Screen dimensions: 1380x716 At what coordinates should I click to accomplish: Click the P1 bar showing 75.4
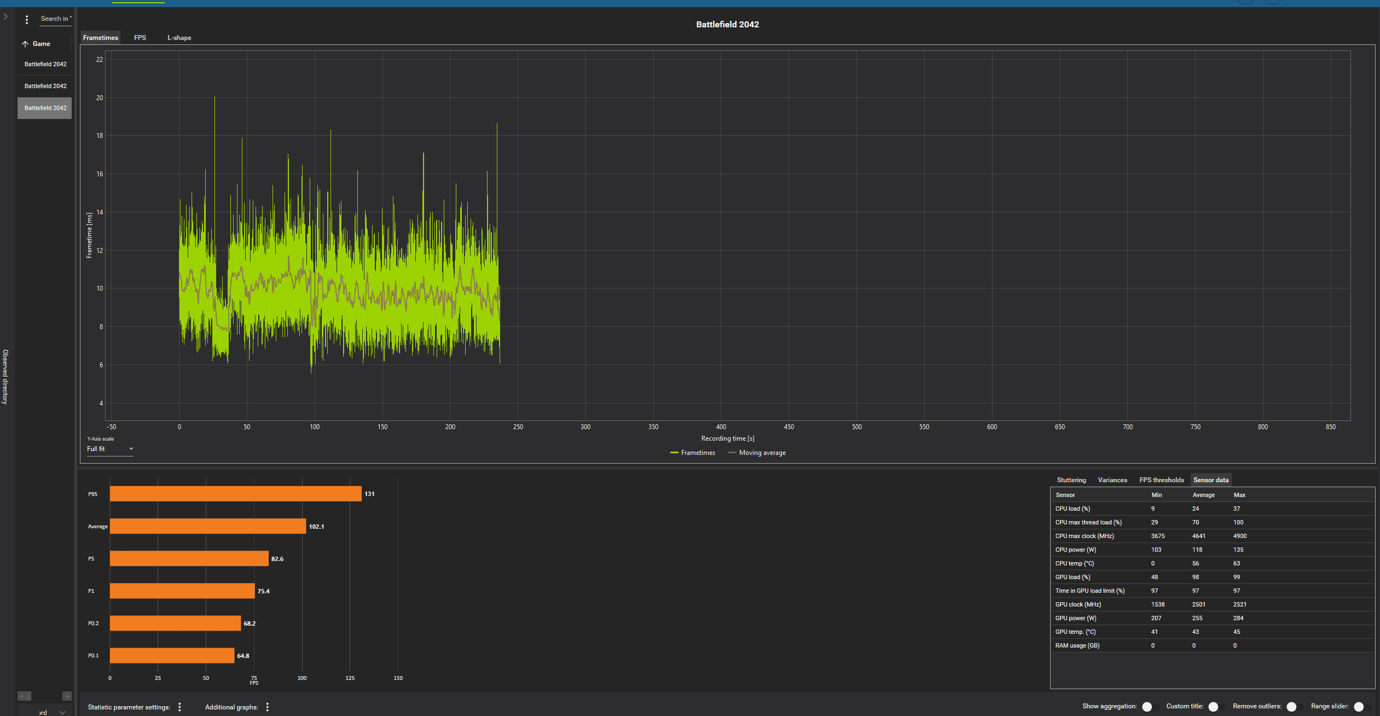(182, 591)
